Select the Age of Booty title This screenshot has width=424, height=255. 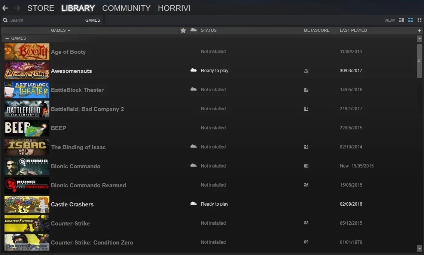68,52
